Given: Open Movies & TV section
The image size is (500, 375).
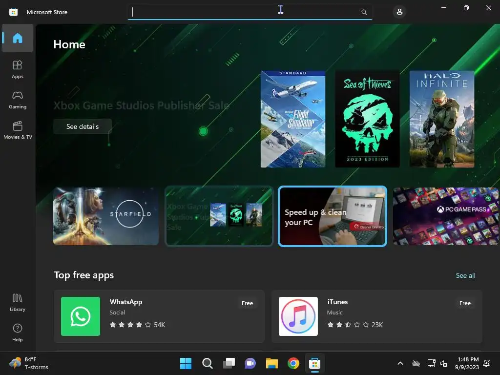Looking at the screenshot, I should tap(18, 130).
